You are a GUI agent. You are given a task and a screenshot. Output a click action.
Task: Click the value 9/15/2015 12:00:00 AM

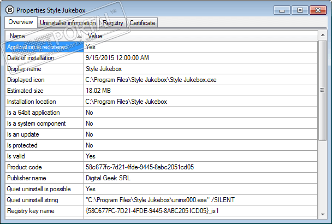[117, 58]
